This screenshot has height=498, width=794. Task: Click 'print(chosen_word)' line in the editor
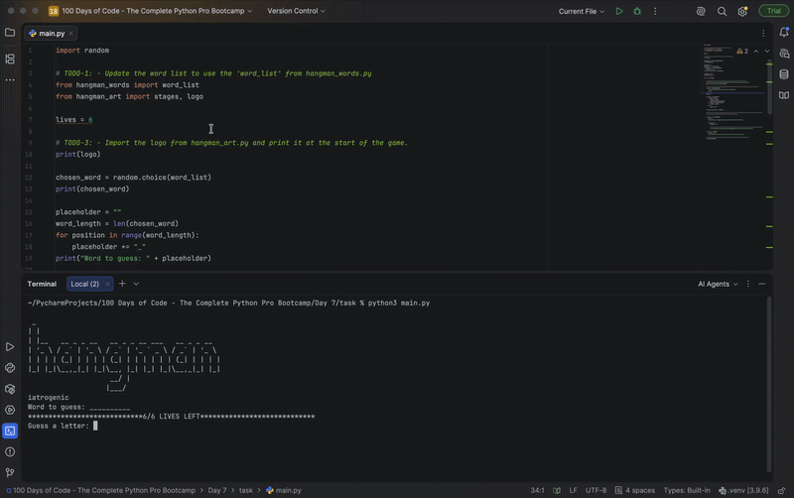92,188
